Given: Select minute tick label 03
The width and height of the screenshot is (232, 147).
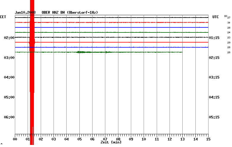Looking at the screenshot, I should [54, 139].
